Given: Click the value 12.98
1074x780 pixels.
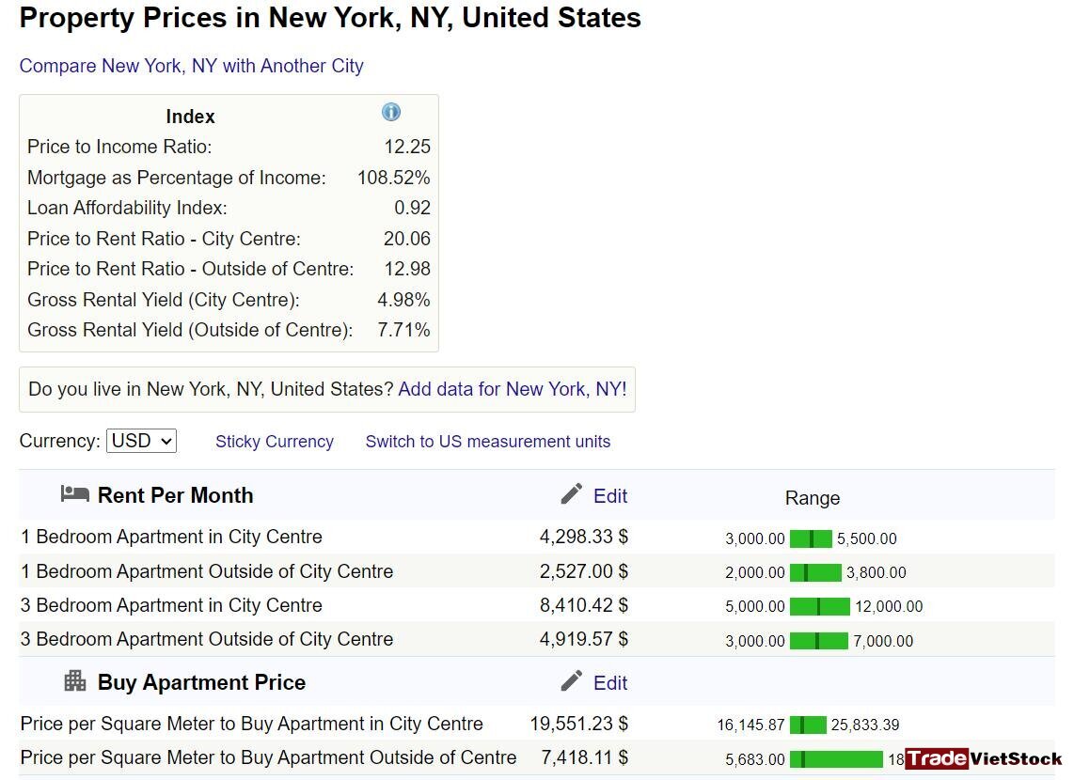Looking at the screenshot, I should [407, 269].
